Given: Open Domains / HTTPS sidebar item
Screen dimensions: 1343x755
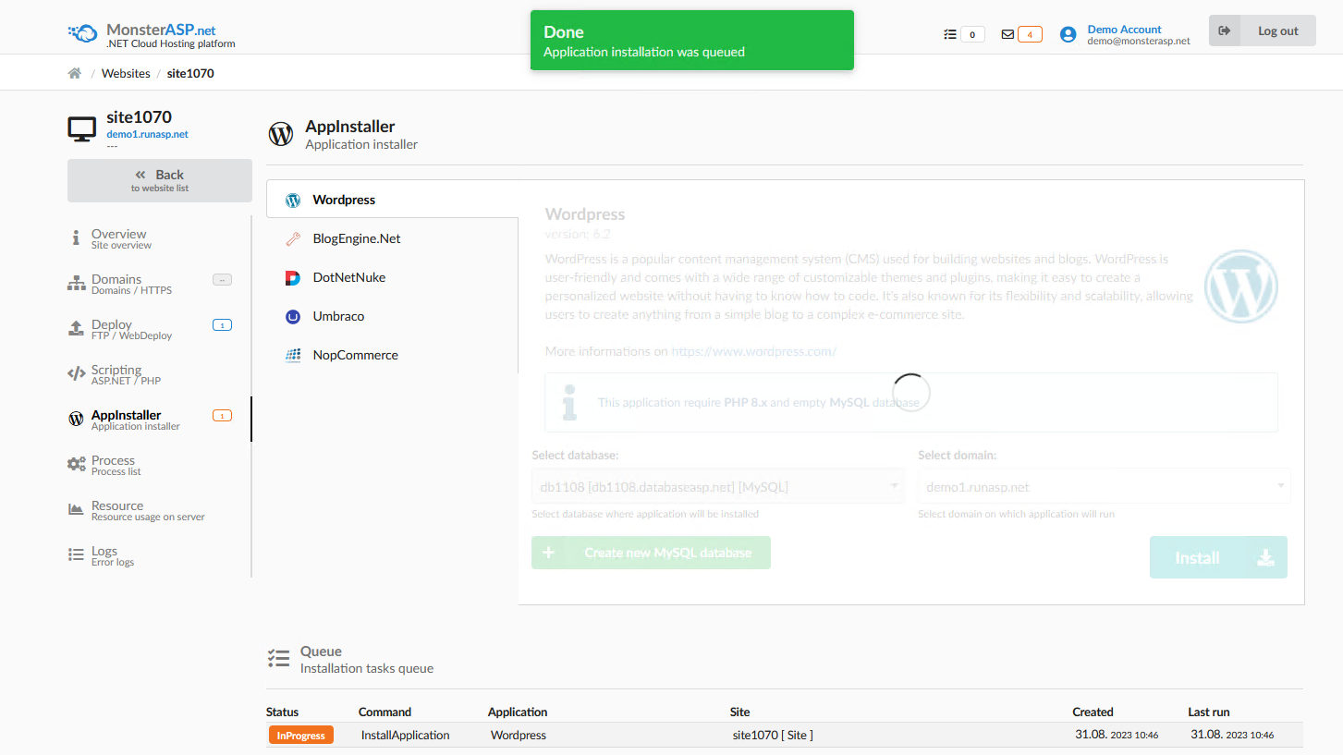Looking at the screenshot, I should tap(158, 284).
